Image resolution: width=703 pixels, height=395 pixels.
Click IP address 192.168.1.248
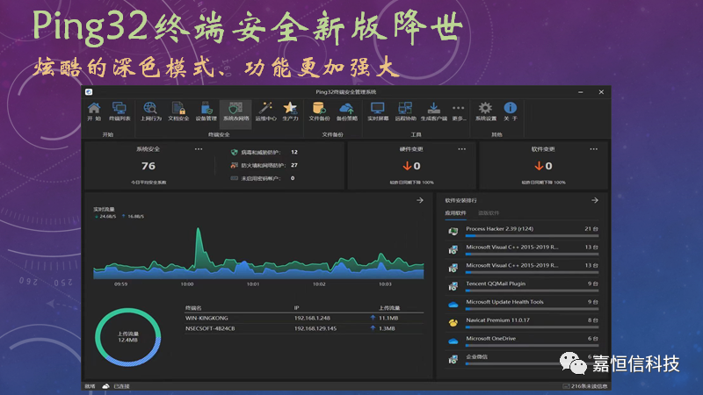(x=312, y=318)
